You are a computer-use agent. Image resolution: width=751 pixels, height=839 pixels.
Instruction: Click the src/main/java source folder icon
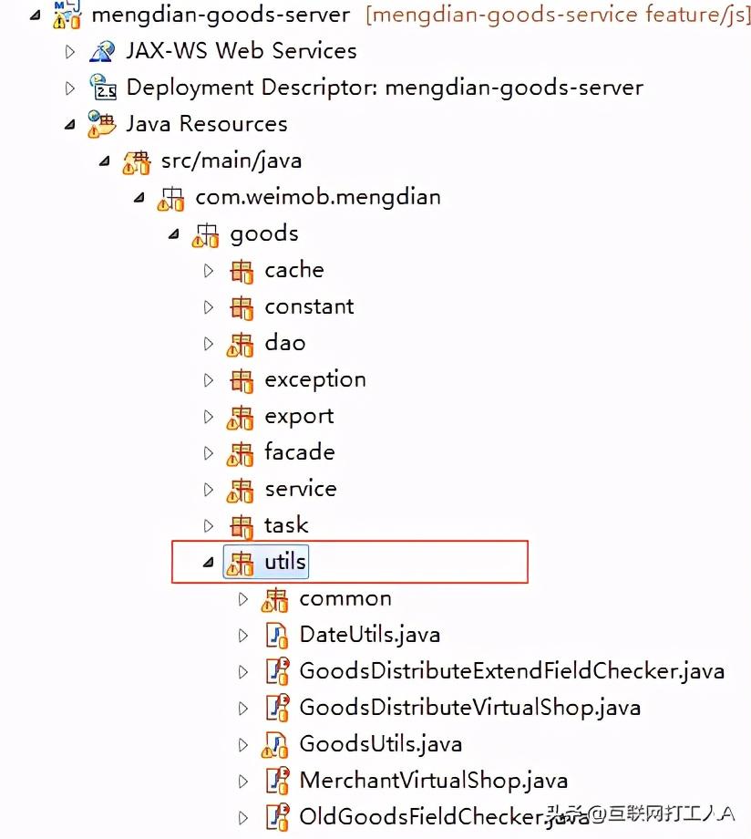pos(137,161)
